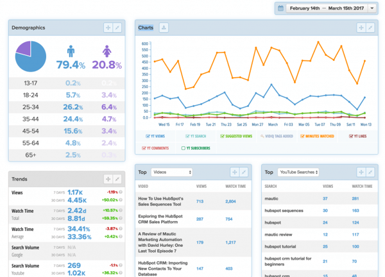Click the collapse icon on Charts panel
Screen dimensions: 385x277
[370, 28]
